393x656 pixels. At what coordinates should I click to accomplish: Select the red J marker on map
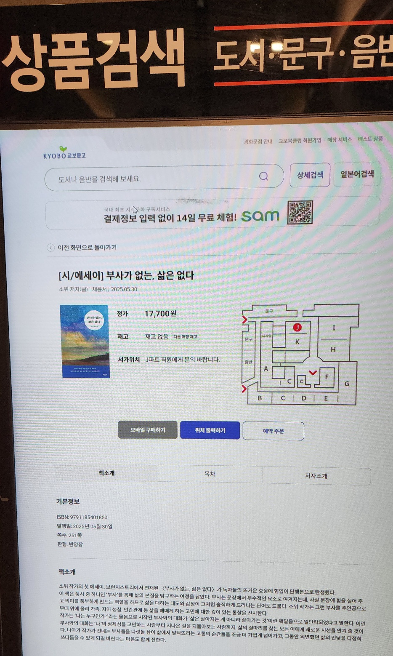click(x=297, y=327)
